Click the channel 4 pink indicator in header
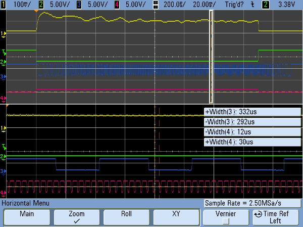Image resolution: width=303 pixels, height=227 pixels. 117,5
